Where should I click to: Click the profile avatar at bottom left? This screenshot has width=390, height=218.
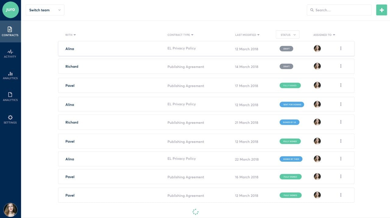pos(10,210)
